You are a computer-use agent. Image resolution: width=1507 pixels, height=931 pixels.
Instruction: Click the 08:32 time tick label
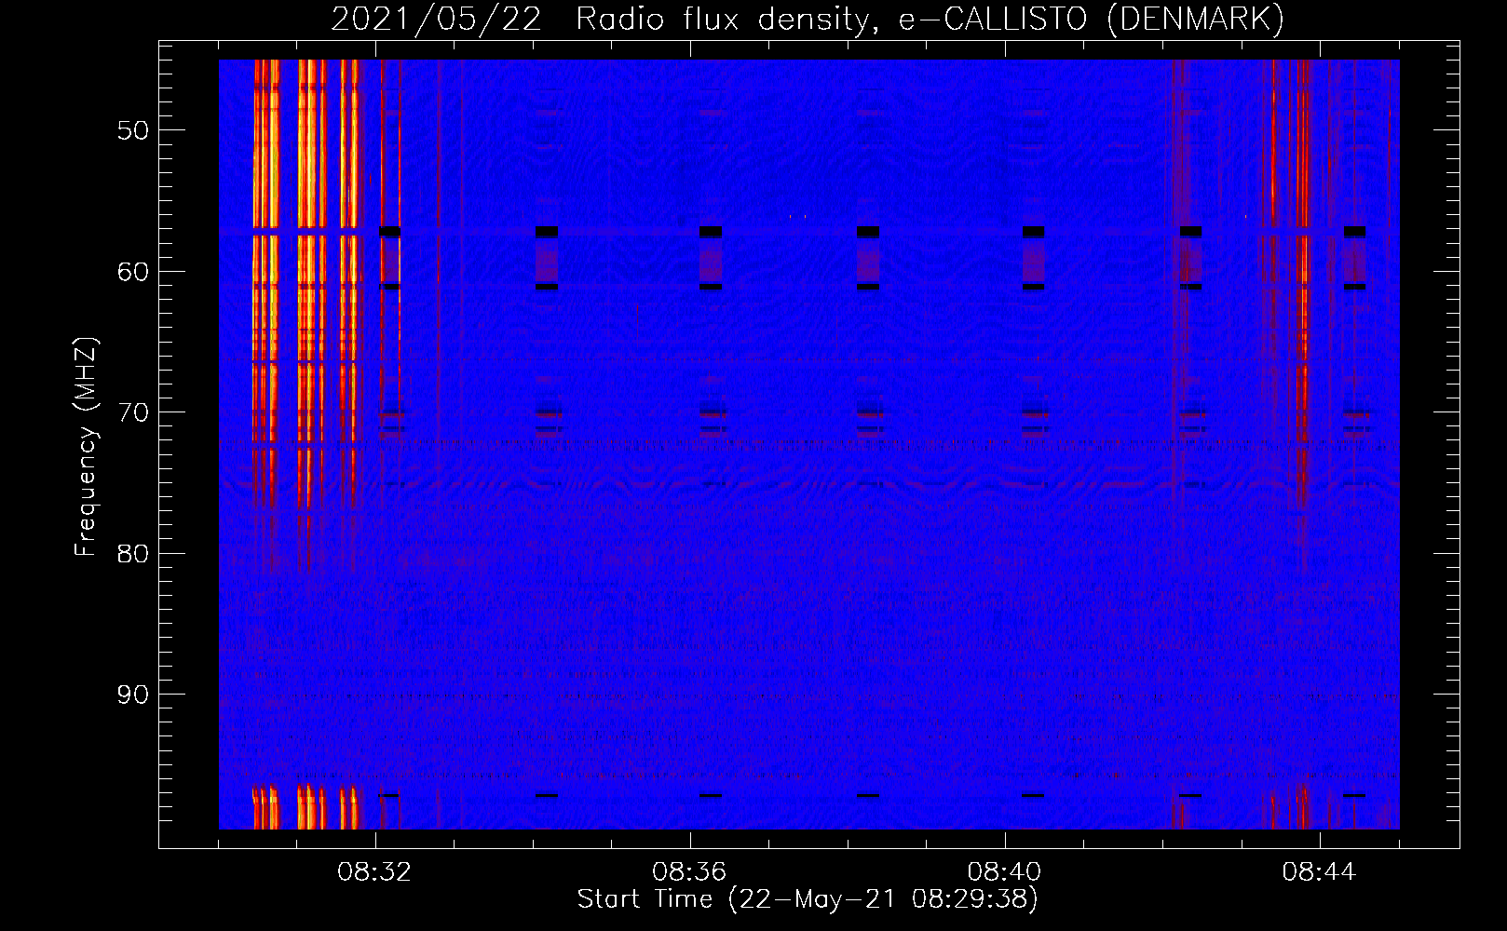click(374, 872)
